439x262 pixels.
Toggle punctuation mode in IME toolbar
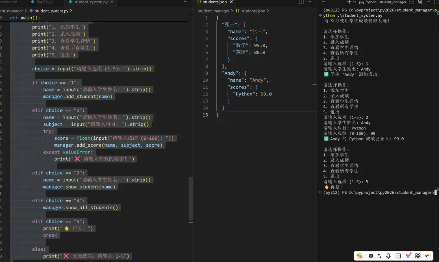point(379,256)
